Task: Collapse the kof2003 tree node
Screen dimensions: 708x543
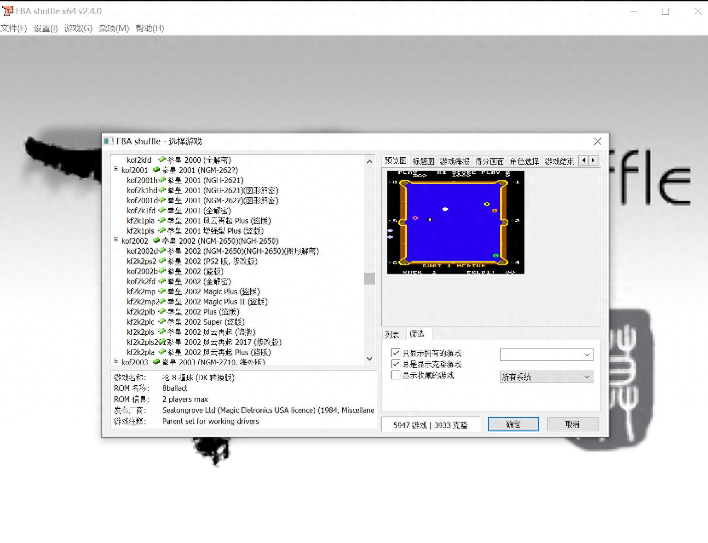Action: pyautogui.click(x=116, y=361)
